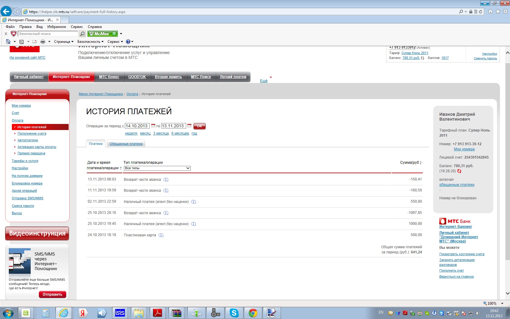The width and height of the screenshot is (510, 319).
Task: Click the help question mark icon
Action: point(128,42)
